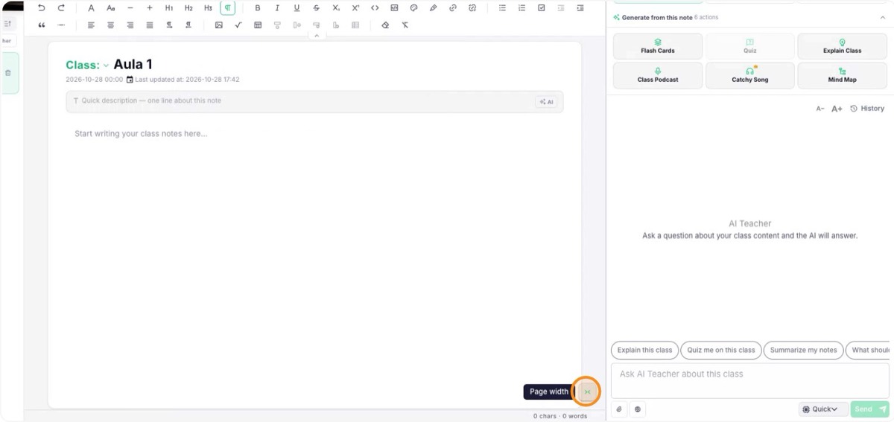Open the highlighter pen tool
The image size is (894, 422).
click(434, 7)
